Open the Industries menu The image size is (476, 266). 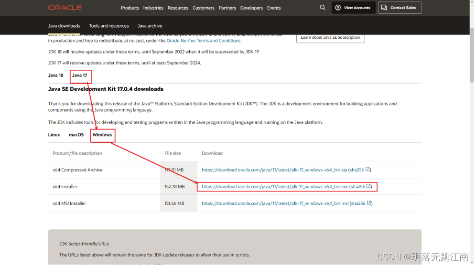tap(153, 8)
